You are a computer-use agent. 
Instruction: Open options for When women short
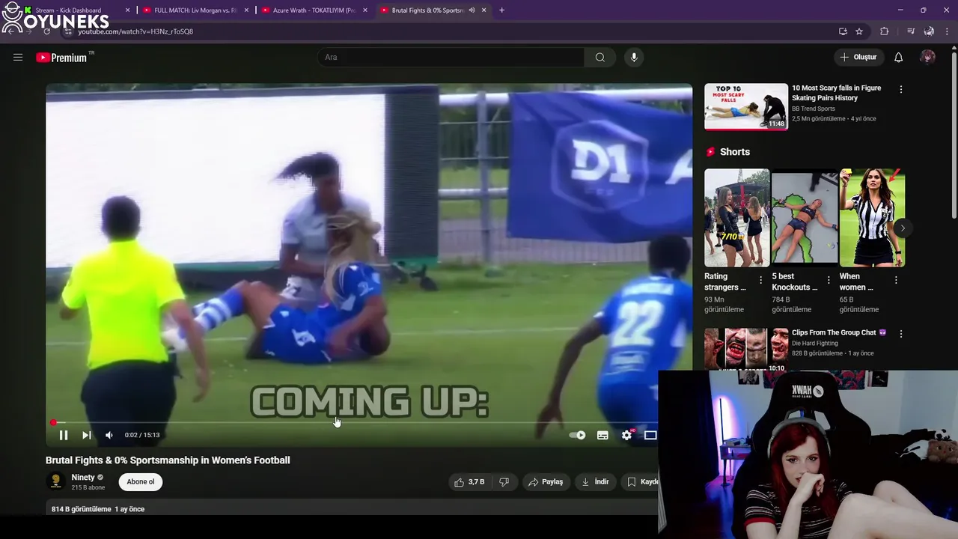(x=896, y=280)
